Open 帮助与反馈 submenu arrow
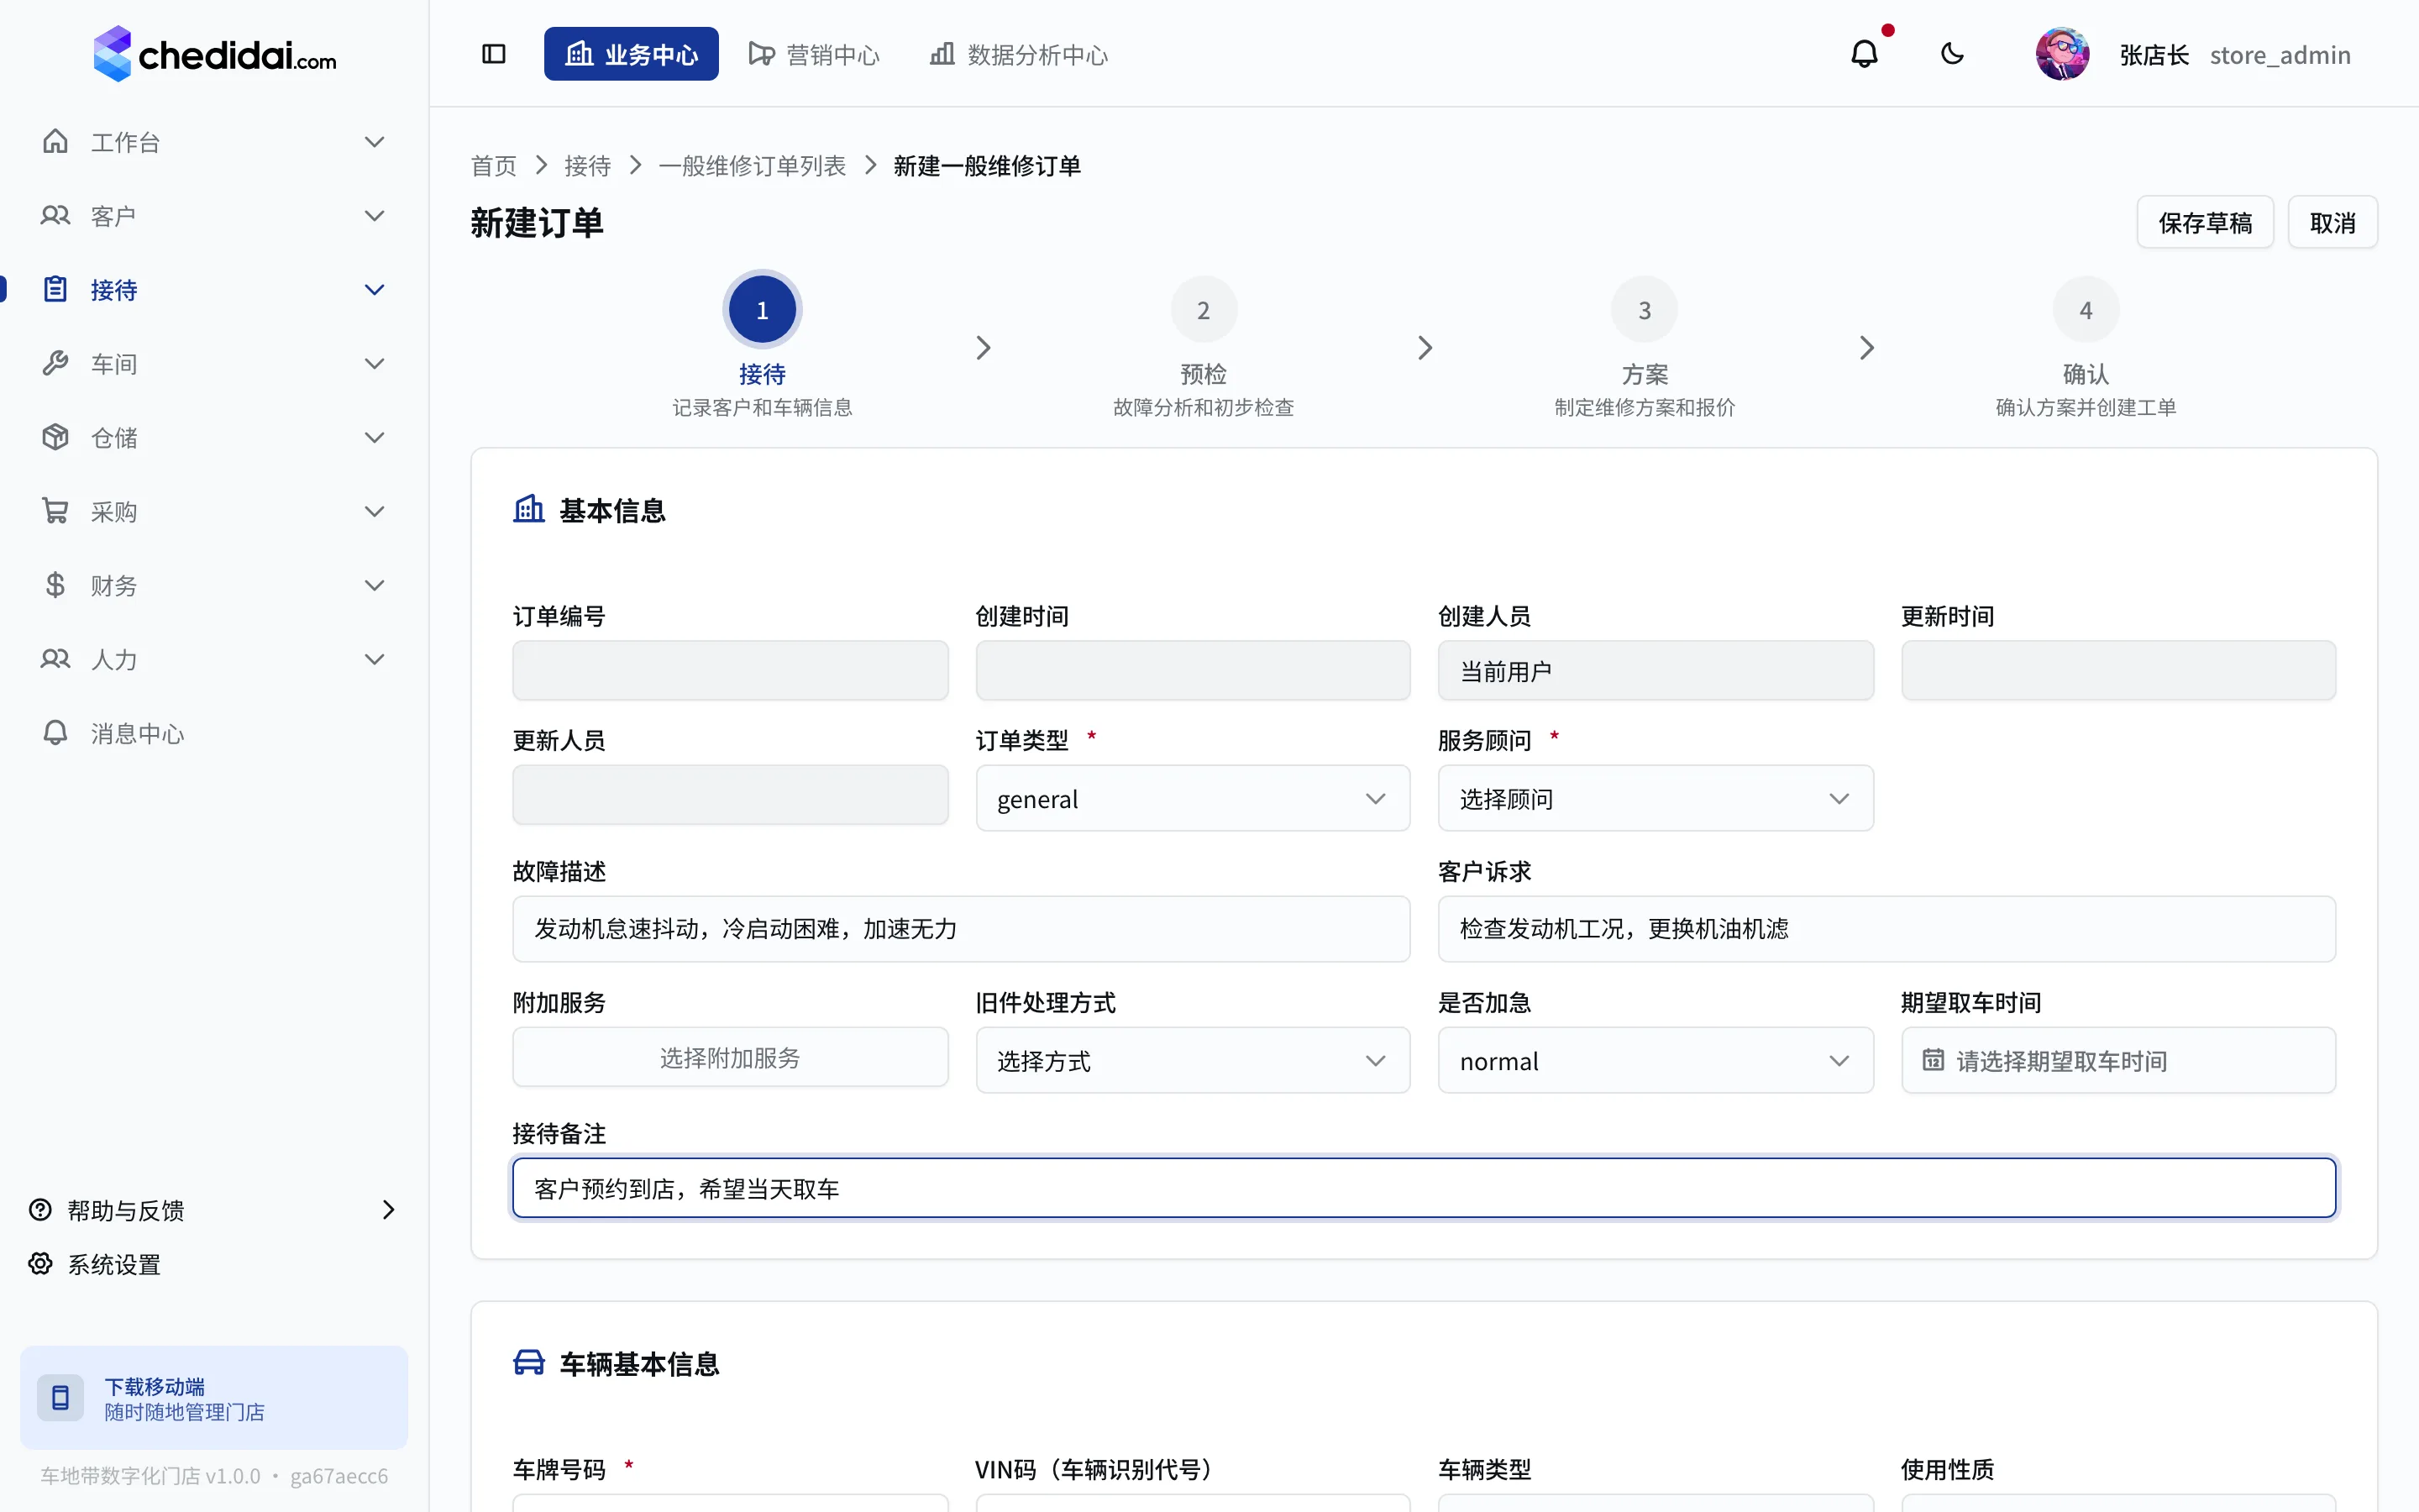2419x1512 pixels. 389,1210
